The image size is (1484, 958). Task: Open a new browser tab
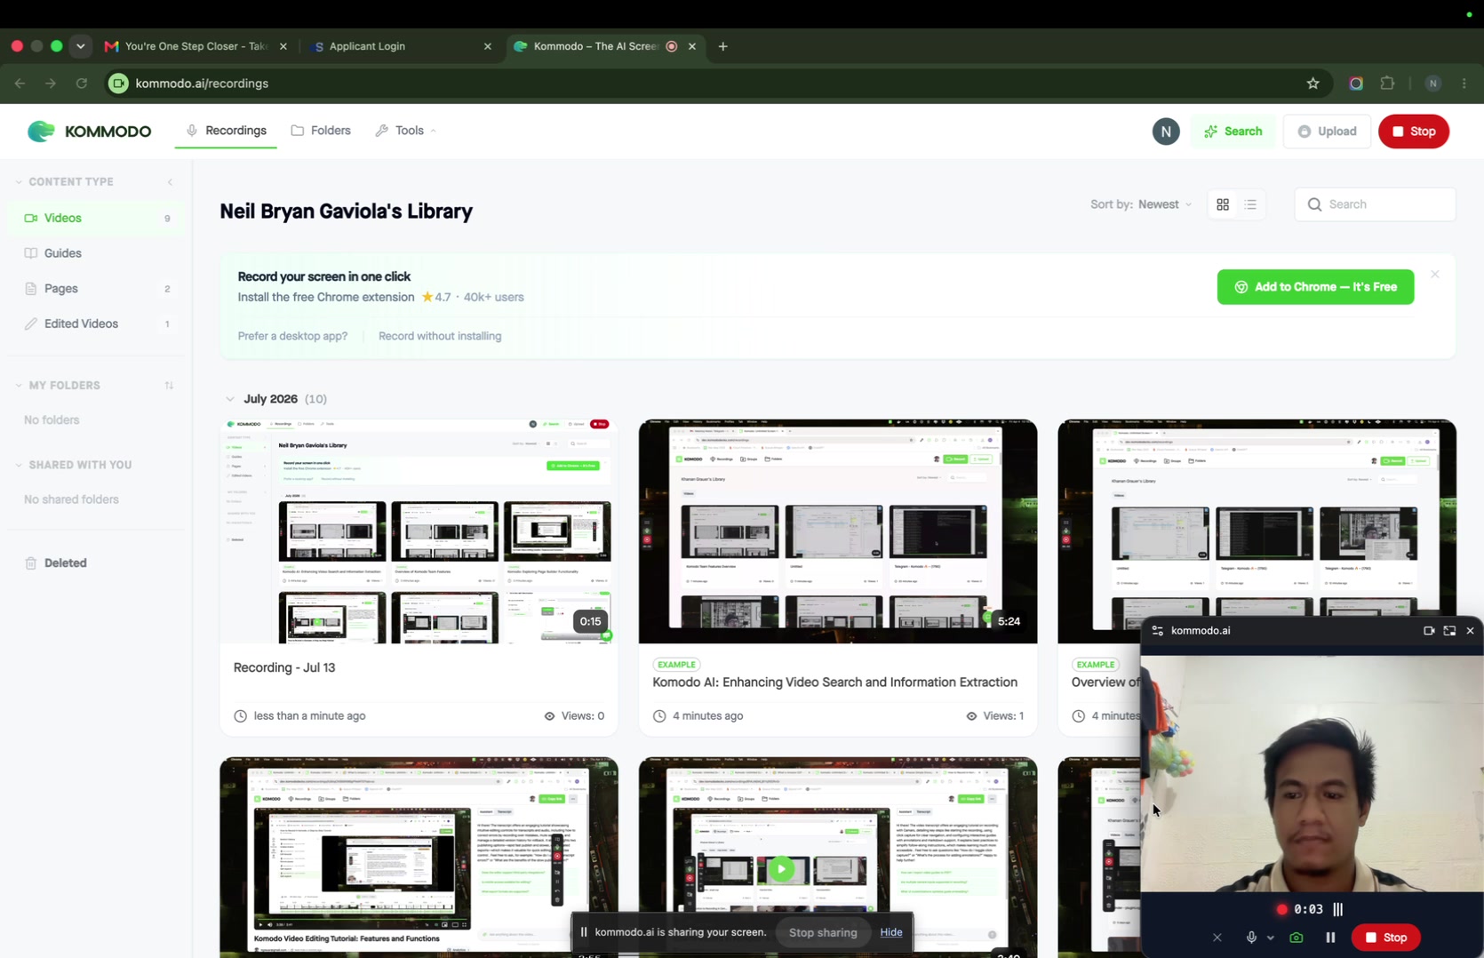(x=722, y=46)
